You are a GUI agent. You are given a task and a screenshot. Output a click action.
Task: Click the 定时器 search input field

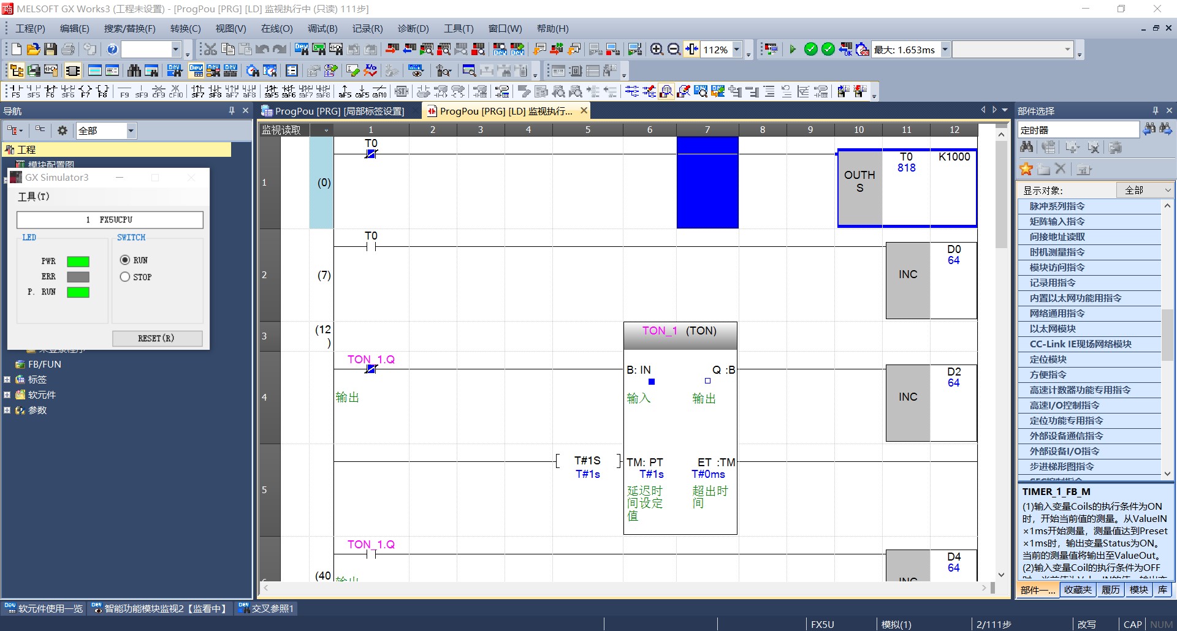(1078, 130)
